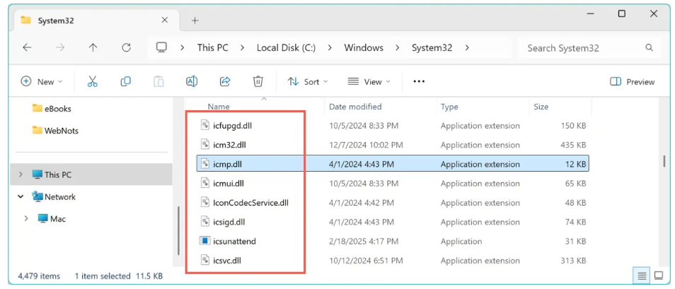The height and width of the screenshot is (289, 675).
Task: Close the System32 tab
Action: coord(164,20)
